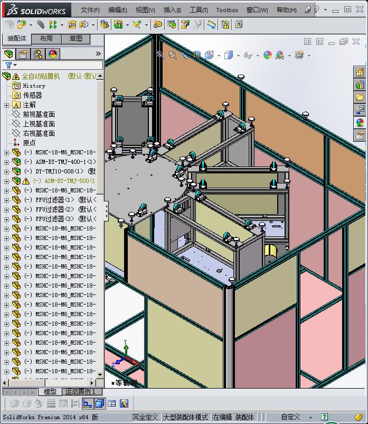Click the Show Hidden Components icon

(105, 25)
